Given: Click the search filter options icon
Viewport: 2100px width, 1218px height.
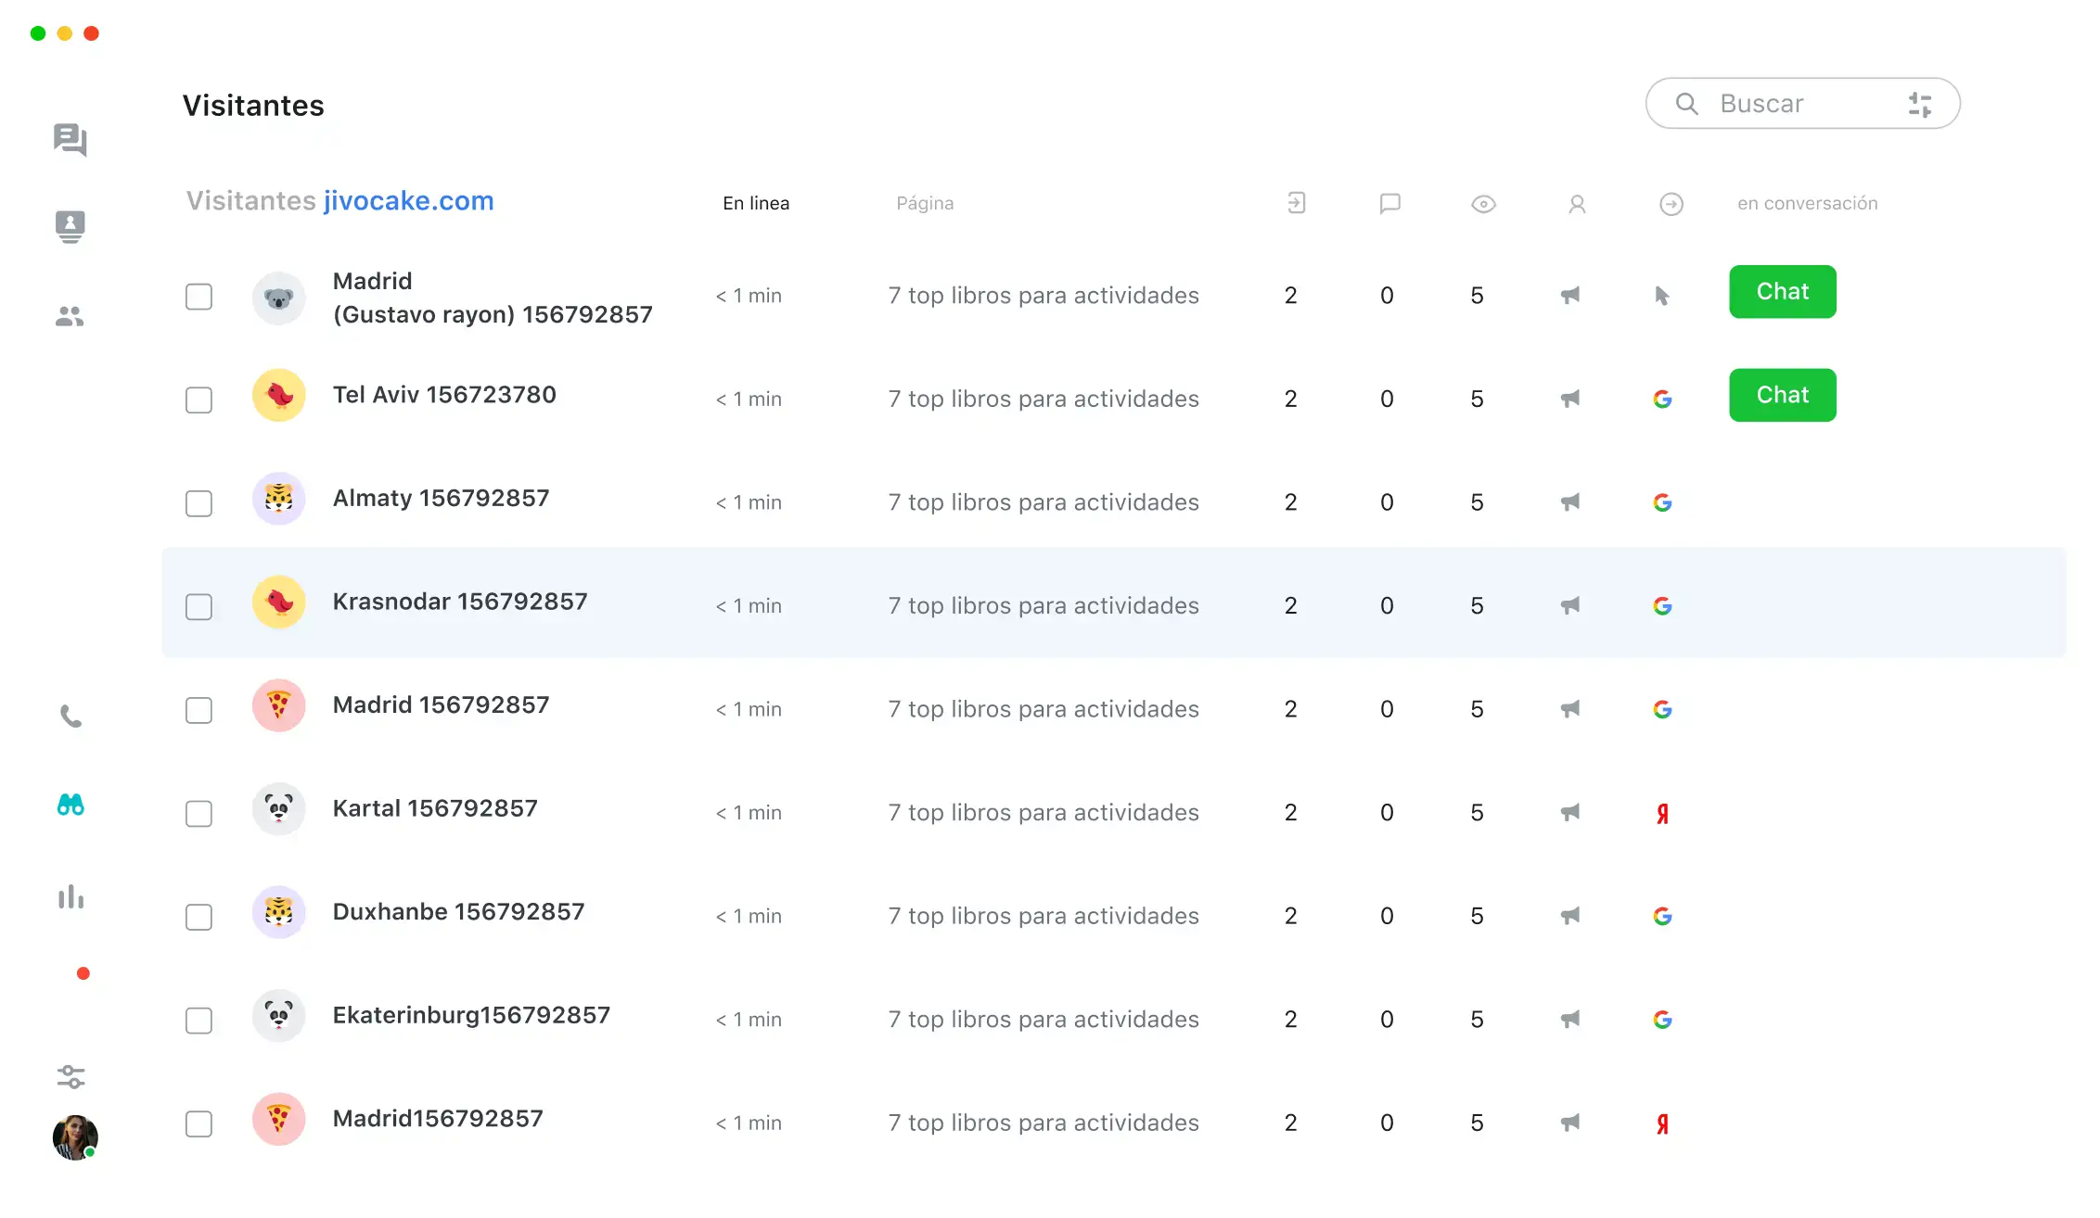Looking at the screenshot, I should click(1919, 104).
